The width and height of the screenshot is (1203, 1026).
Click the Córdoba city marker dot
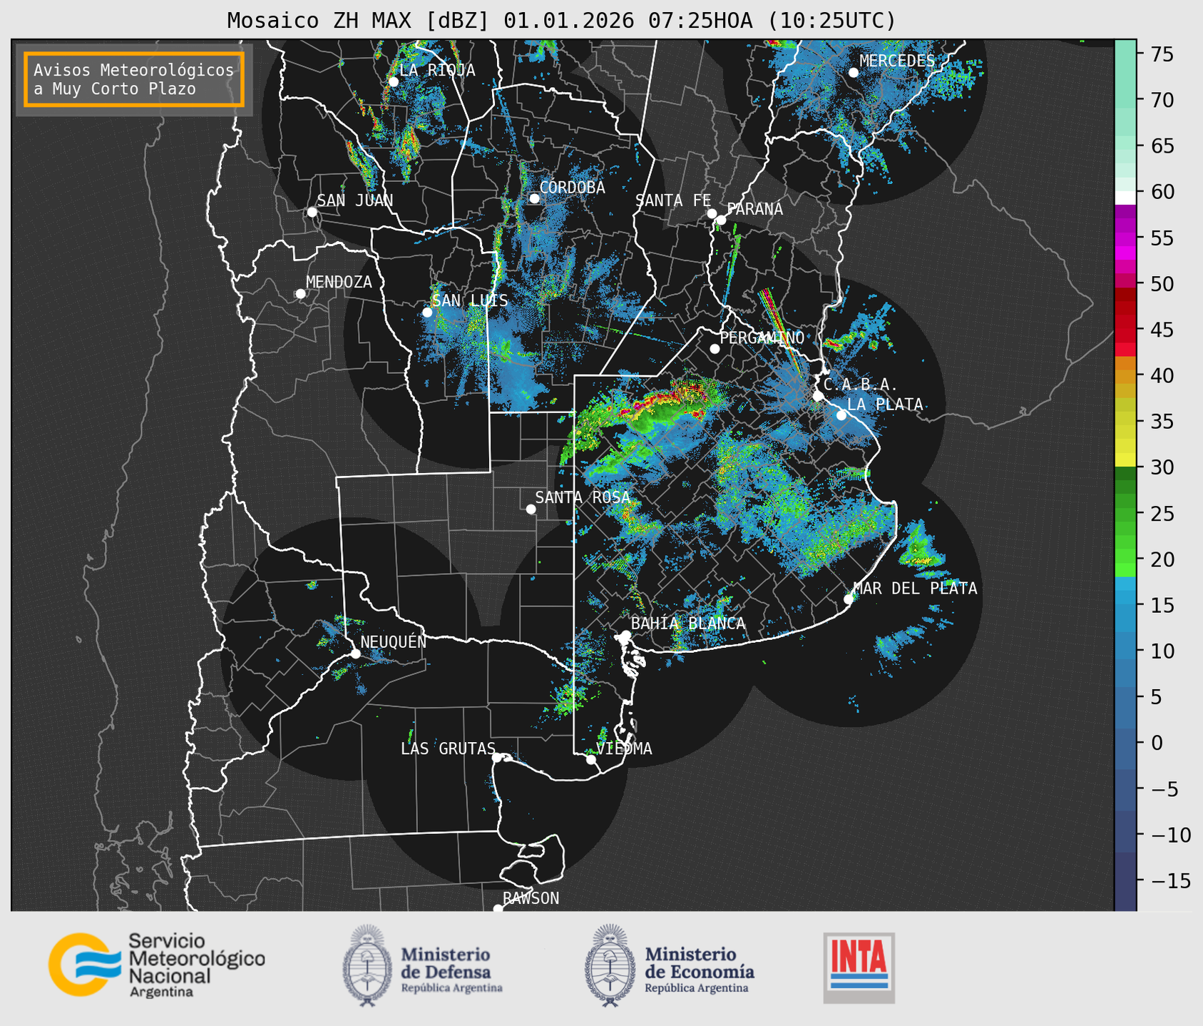(x=534, y=198)
